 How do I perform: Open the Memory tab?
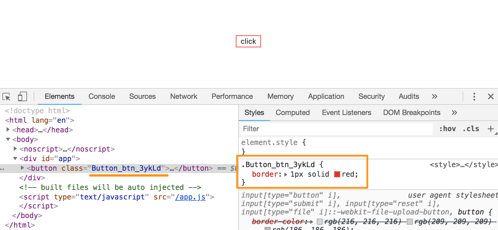click(280, 96)
